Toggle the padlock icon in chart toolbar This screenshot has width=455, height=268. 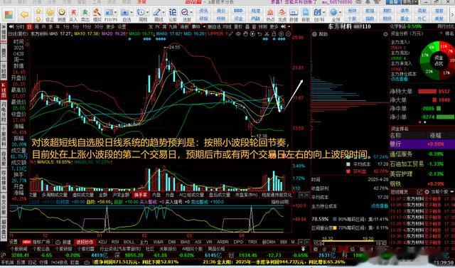[x=274, y=33]
